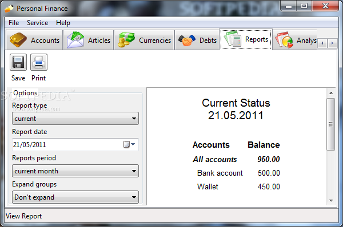
Task: Click the report scrollbar down arrow
Action: click(x=331, y=200)
